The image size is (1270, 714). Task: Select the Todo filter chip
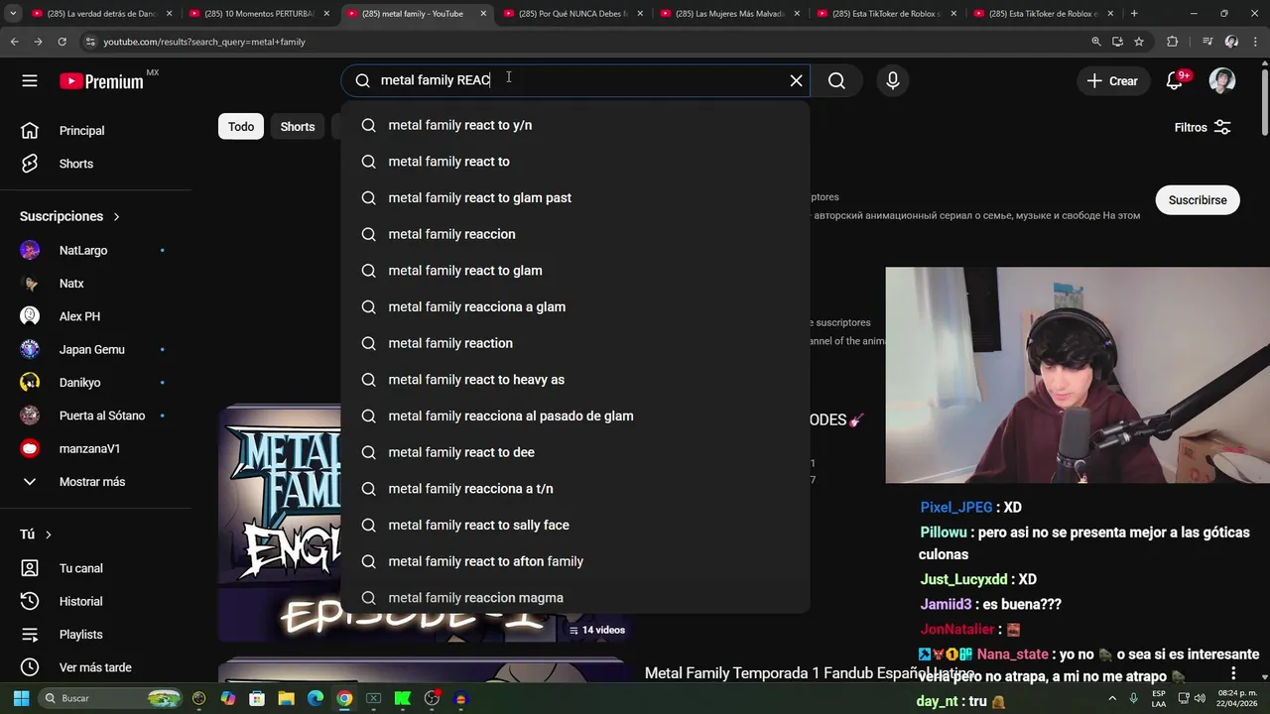point(241,127)
